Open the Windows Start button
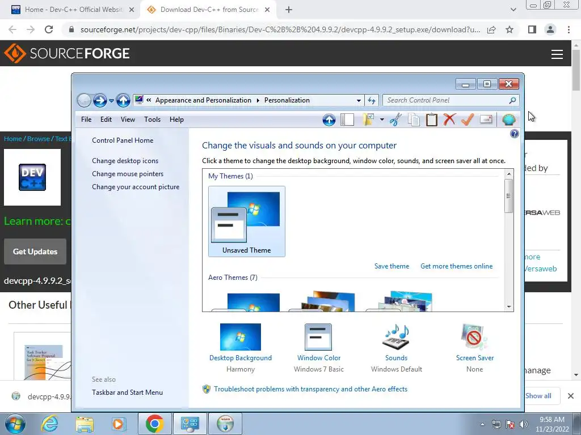 pyautogui.click(x=15, y=424)
